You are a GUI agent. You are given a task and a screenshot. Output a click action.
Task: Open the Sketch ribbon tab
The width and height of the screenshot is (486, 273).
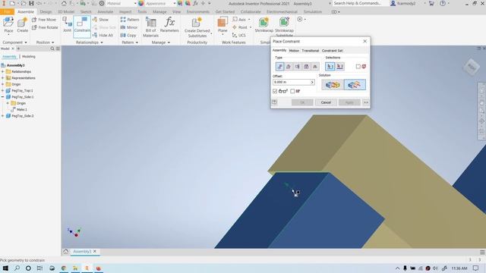point(86,12)
